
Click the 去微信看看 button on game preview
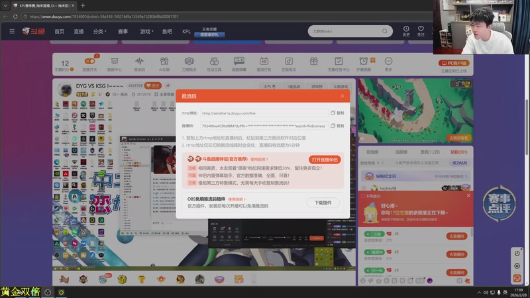458,138
